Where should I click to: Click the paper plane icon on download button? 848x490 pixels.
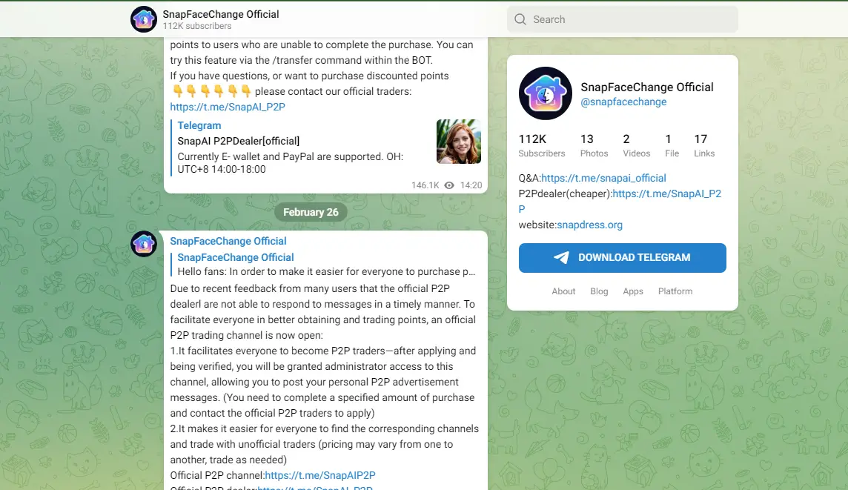561,257
